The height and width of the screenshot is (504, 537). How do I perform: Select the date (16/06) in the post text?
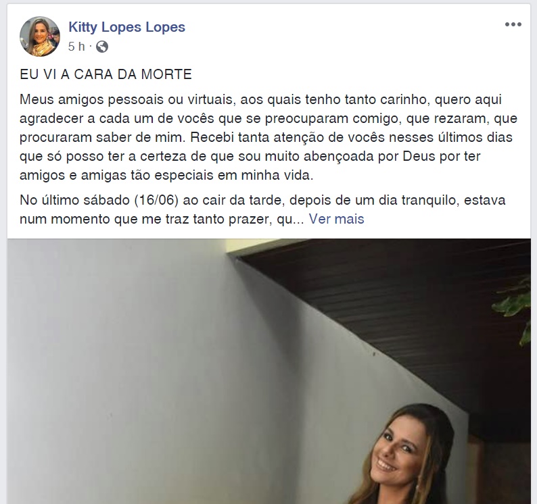click(156, 200)
